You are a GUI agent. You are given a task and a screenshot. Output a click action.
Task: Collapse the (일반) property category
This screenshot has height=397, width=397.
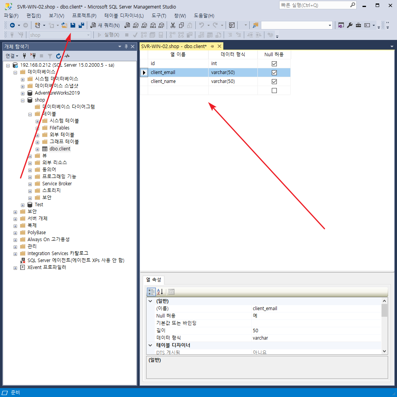point(150,301)
